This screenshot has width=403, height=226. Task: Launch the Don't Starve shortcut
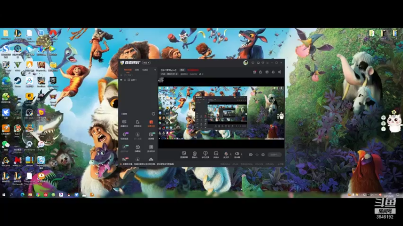[x=29, y=145]
